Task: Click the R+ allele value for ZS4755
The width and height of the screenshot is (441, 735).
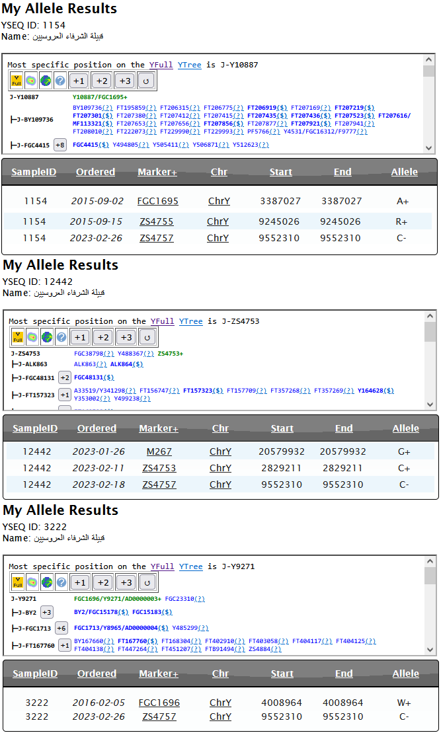Action: 401,221
